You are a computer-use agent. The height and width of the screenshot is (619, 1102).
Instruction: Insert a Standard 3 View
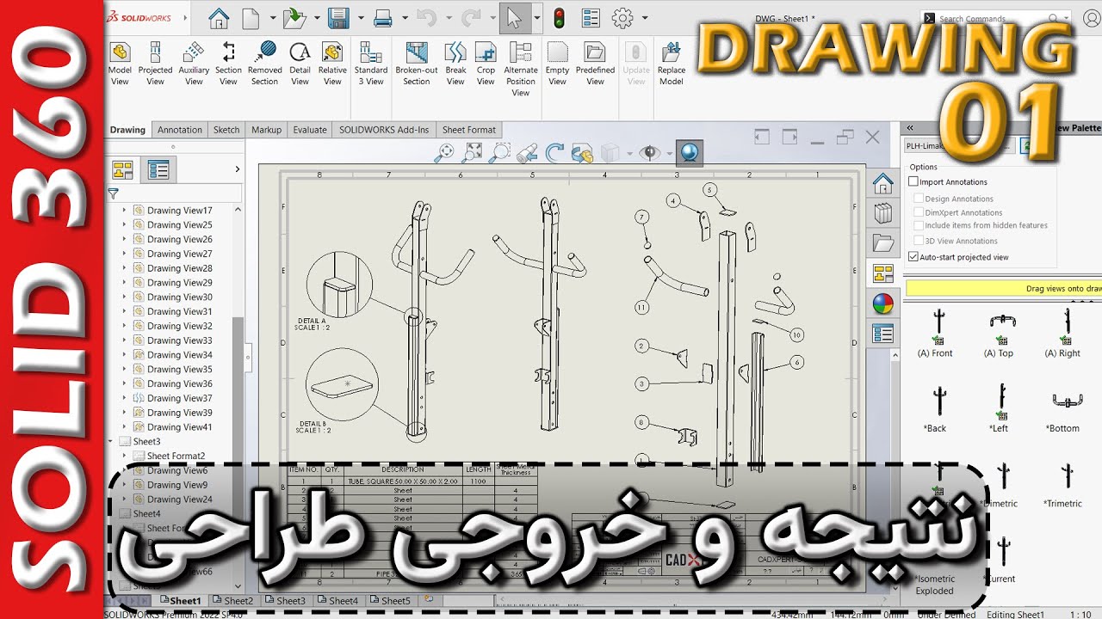pyautogui.click(x=371, y=64)
